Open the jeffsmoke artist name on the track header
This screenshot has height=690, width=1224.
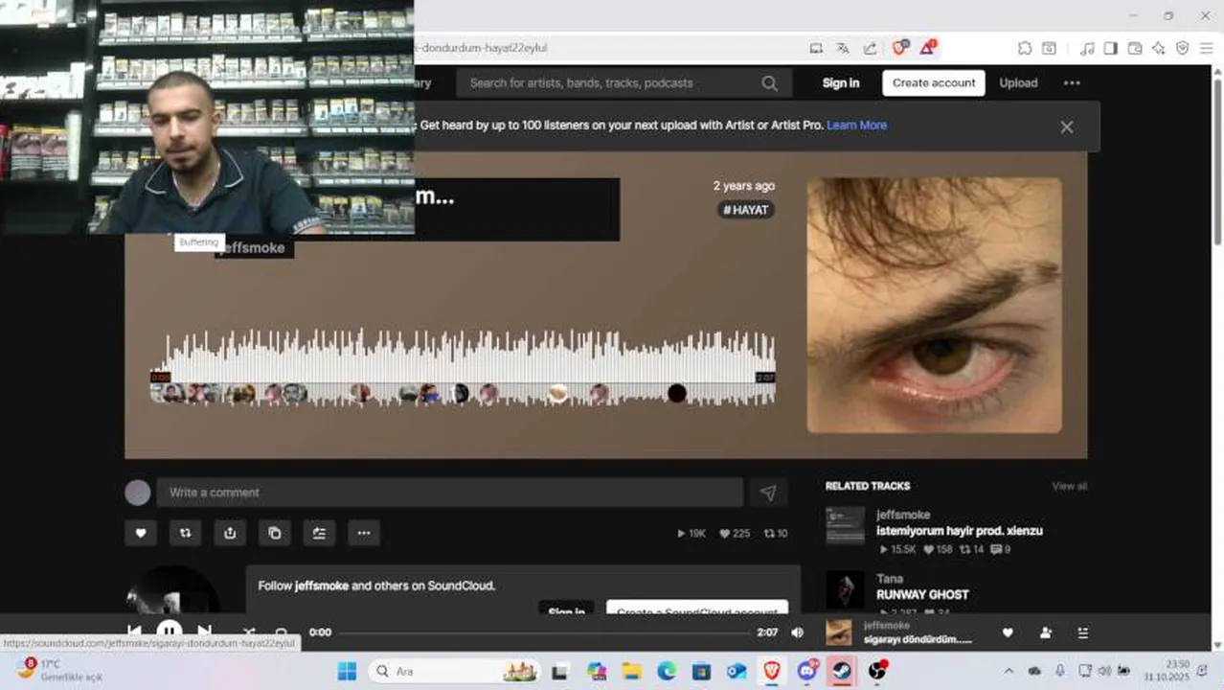pyautogui.click(x=252, y=248)
